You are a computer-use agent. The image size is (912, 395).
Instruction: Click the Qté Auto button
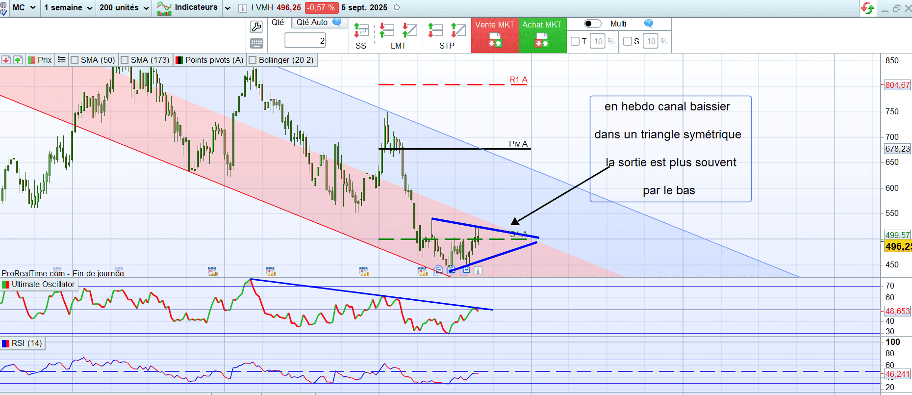[319, 23]
